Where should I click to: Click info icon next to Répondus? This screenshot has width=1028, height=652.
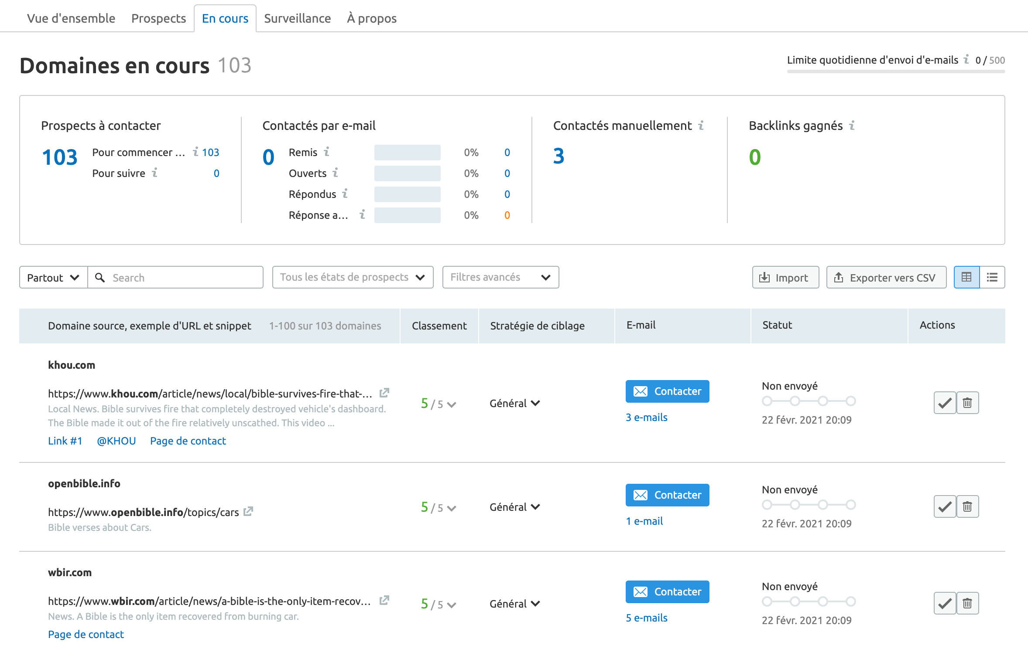345,193
